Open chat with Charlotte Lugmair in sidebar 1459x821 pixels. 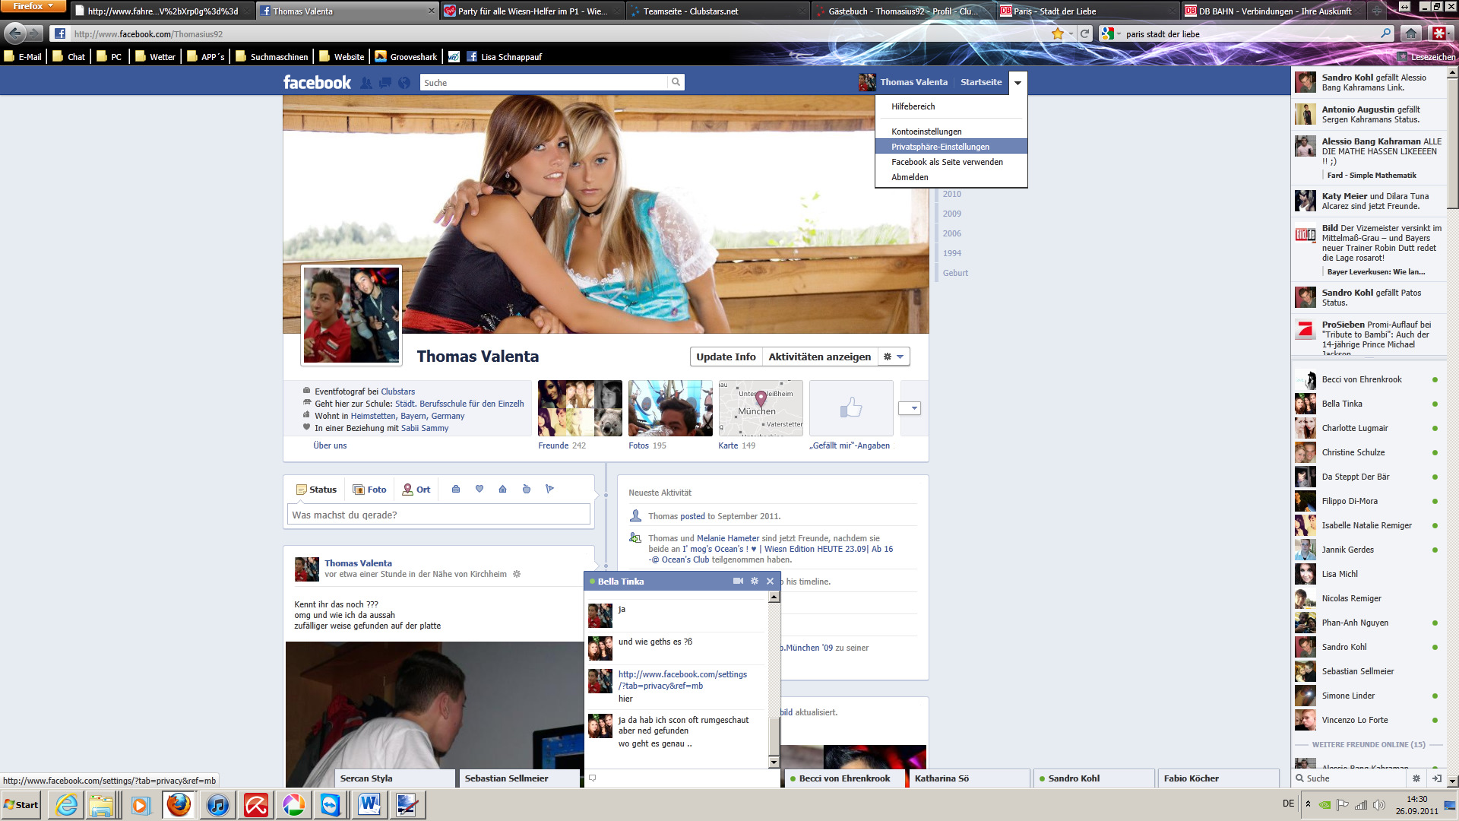coord(1368,428)
